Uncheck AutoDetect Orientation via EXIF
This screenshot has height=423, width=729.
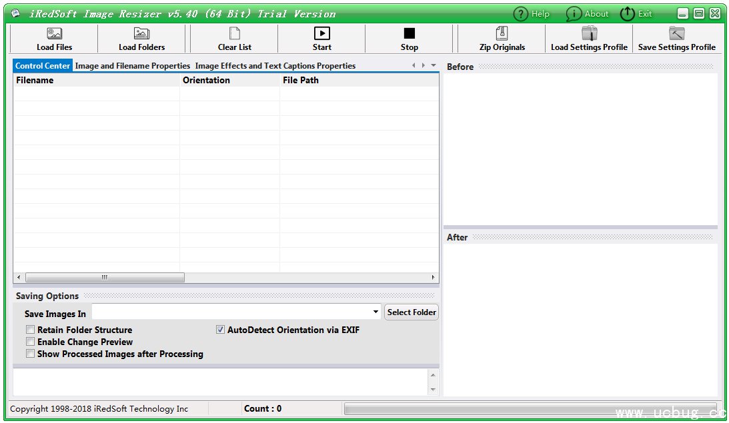coord(221,330)
